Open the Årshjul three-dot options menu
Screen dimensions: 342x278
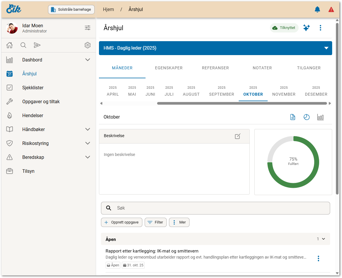(320, 28)
